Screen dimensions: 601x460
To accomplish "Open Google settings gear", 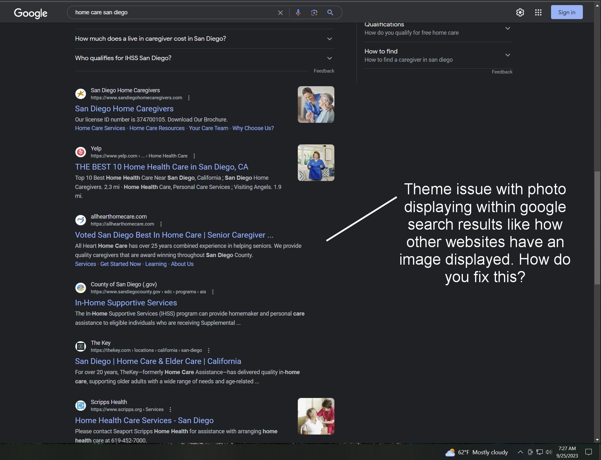I will (520, 12).
